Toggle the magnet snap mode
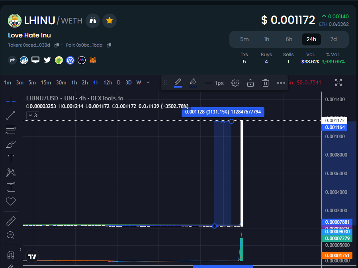Viewport: 358px width, 268px height. (10, 254)
